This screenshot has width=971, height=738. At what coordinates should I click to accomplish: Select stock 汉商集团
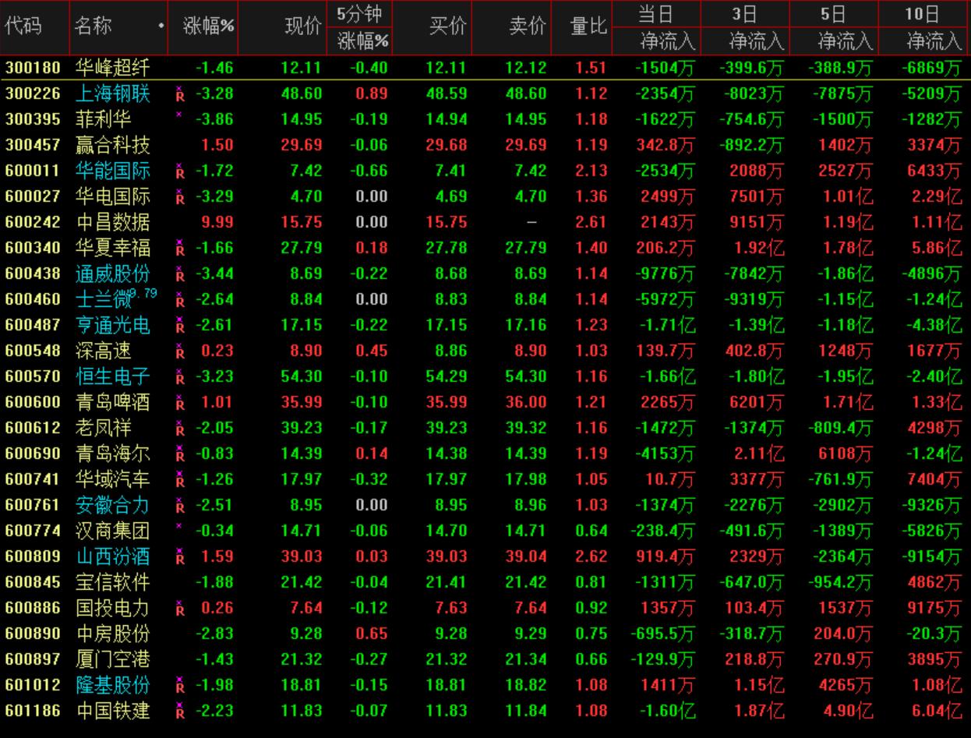point(112,531)
